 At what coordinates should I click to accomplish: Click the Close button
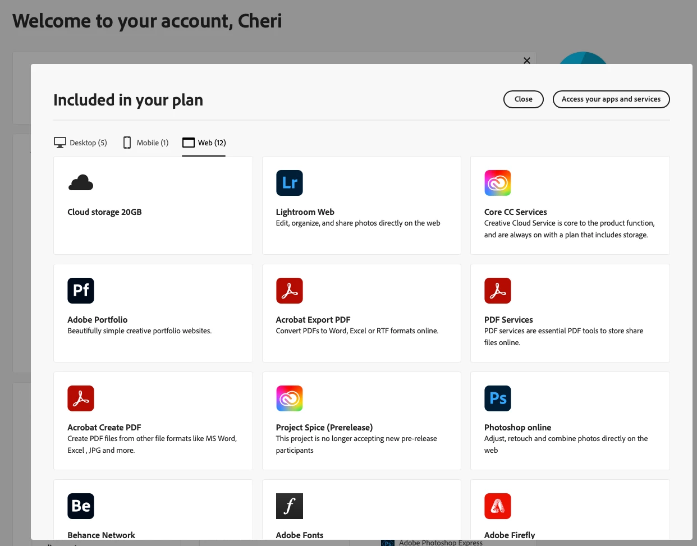(524, 99)
